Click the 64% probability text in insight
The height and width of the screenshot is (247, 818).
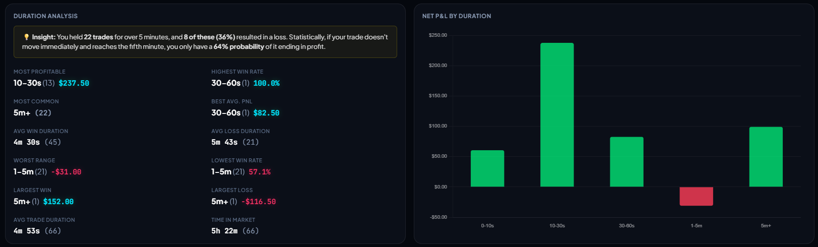point(239,46)
